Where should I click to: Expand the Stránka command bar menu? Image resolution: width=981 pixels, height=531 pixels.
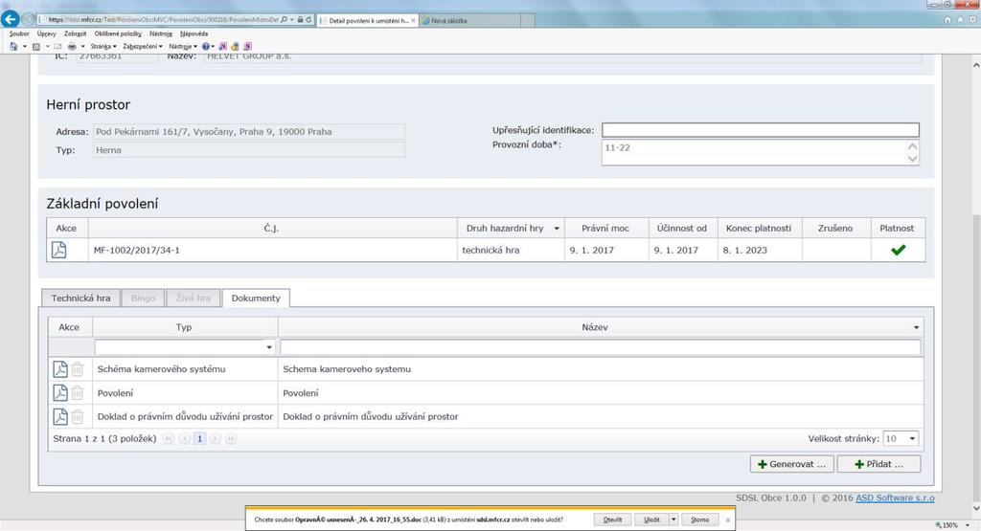[x=103, y=46]
